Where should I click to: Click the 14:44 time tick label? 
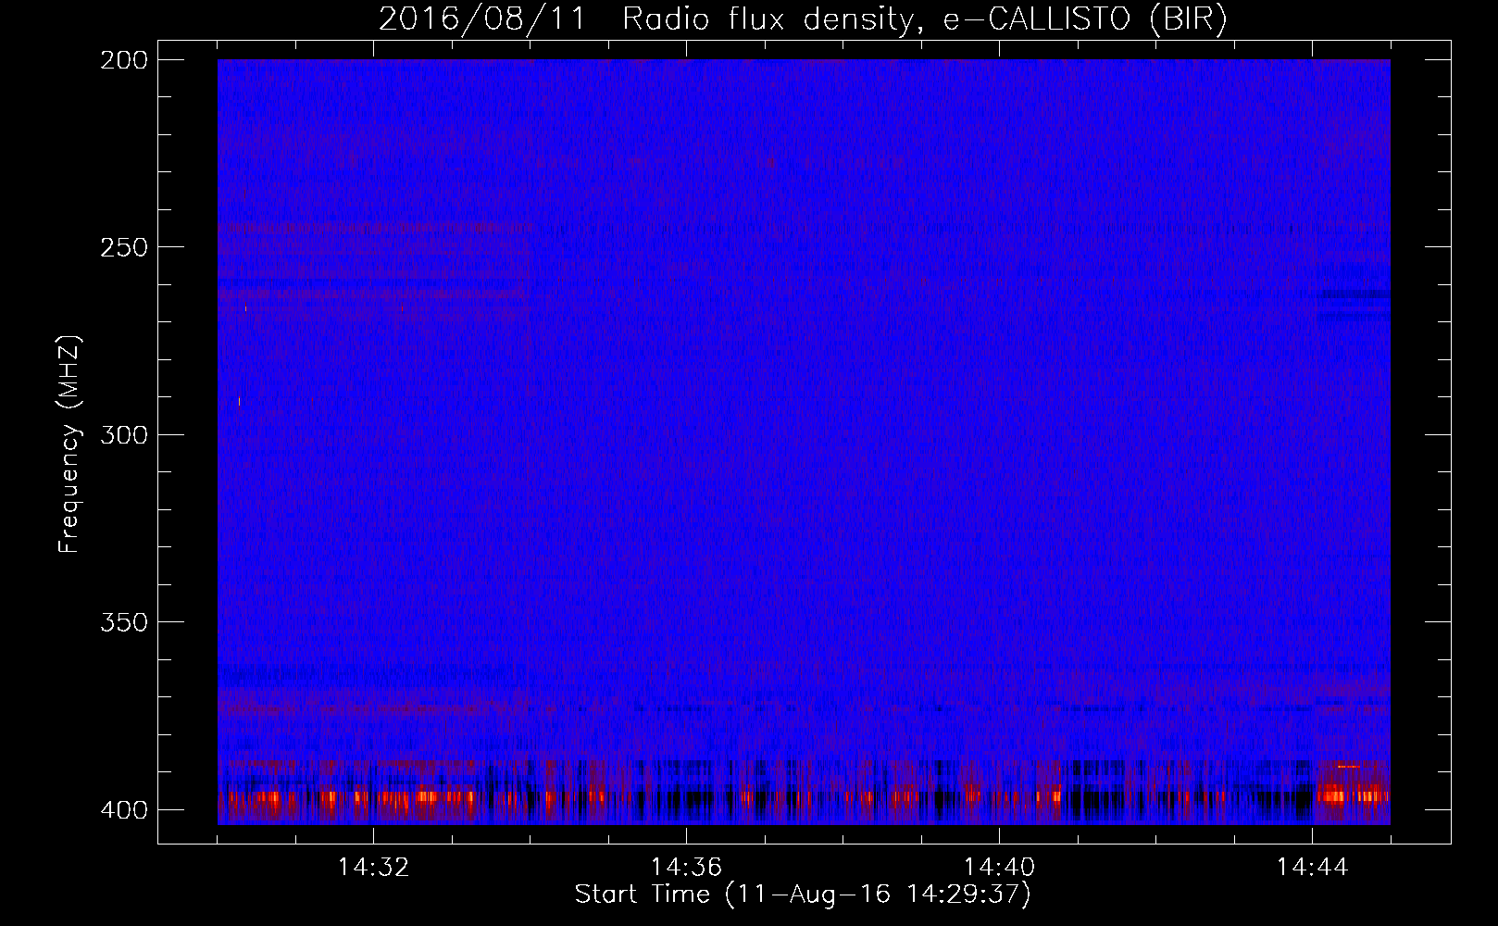[1312, 868]
